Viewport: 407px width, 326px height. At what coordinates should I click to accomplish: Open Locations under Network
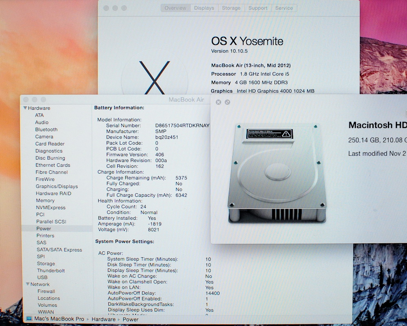point(49,298)
